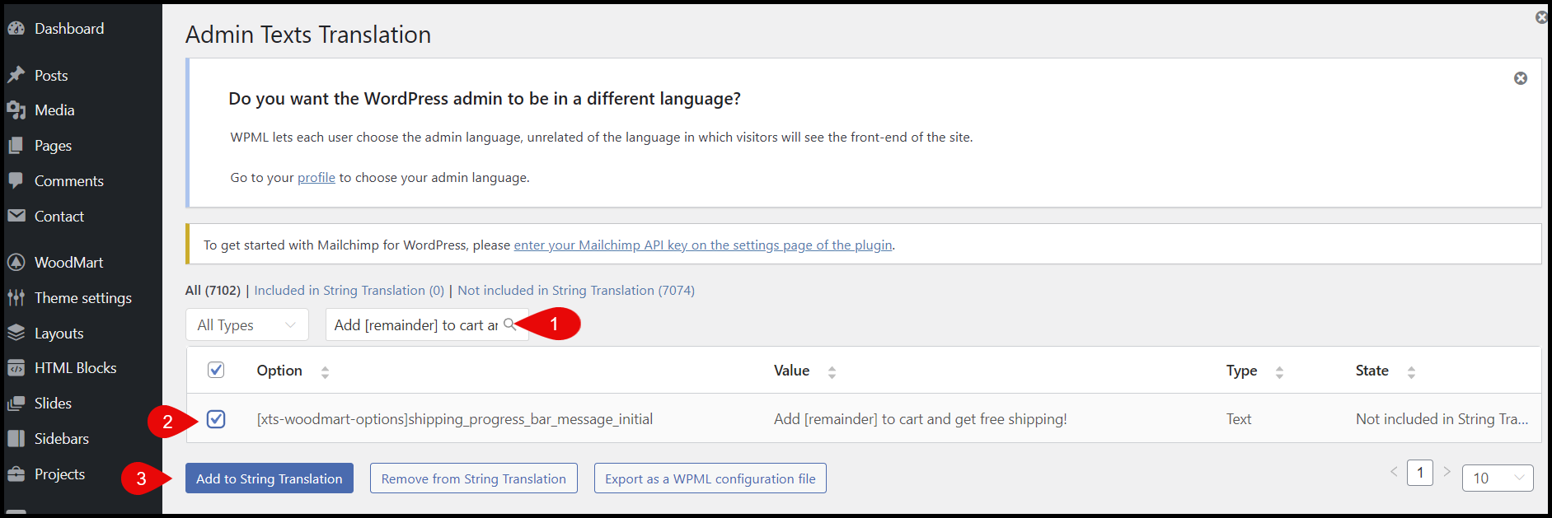Open the All Types dropdown
This screenshot has height=518, width=1552.
246,325
